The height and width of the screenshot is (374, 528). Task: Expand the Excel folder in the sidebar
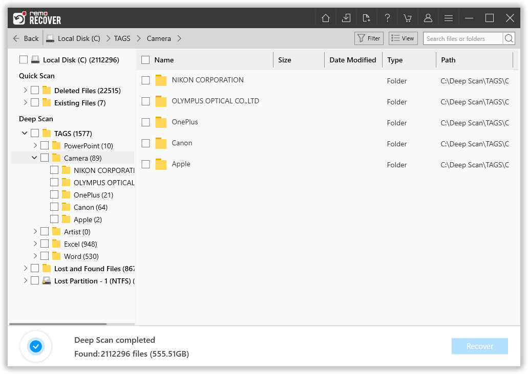coord(35,244)
